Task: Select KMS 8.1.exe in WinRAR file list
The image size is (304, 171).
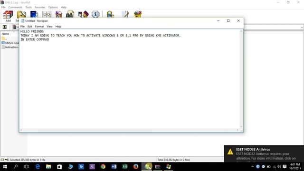Action: [x=10, y=43]
